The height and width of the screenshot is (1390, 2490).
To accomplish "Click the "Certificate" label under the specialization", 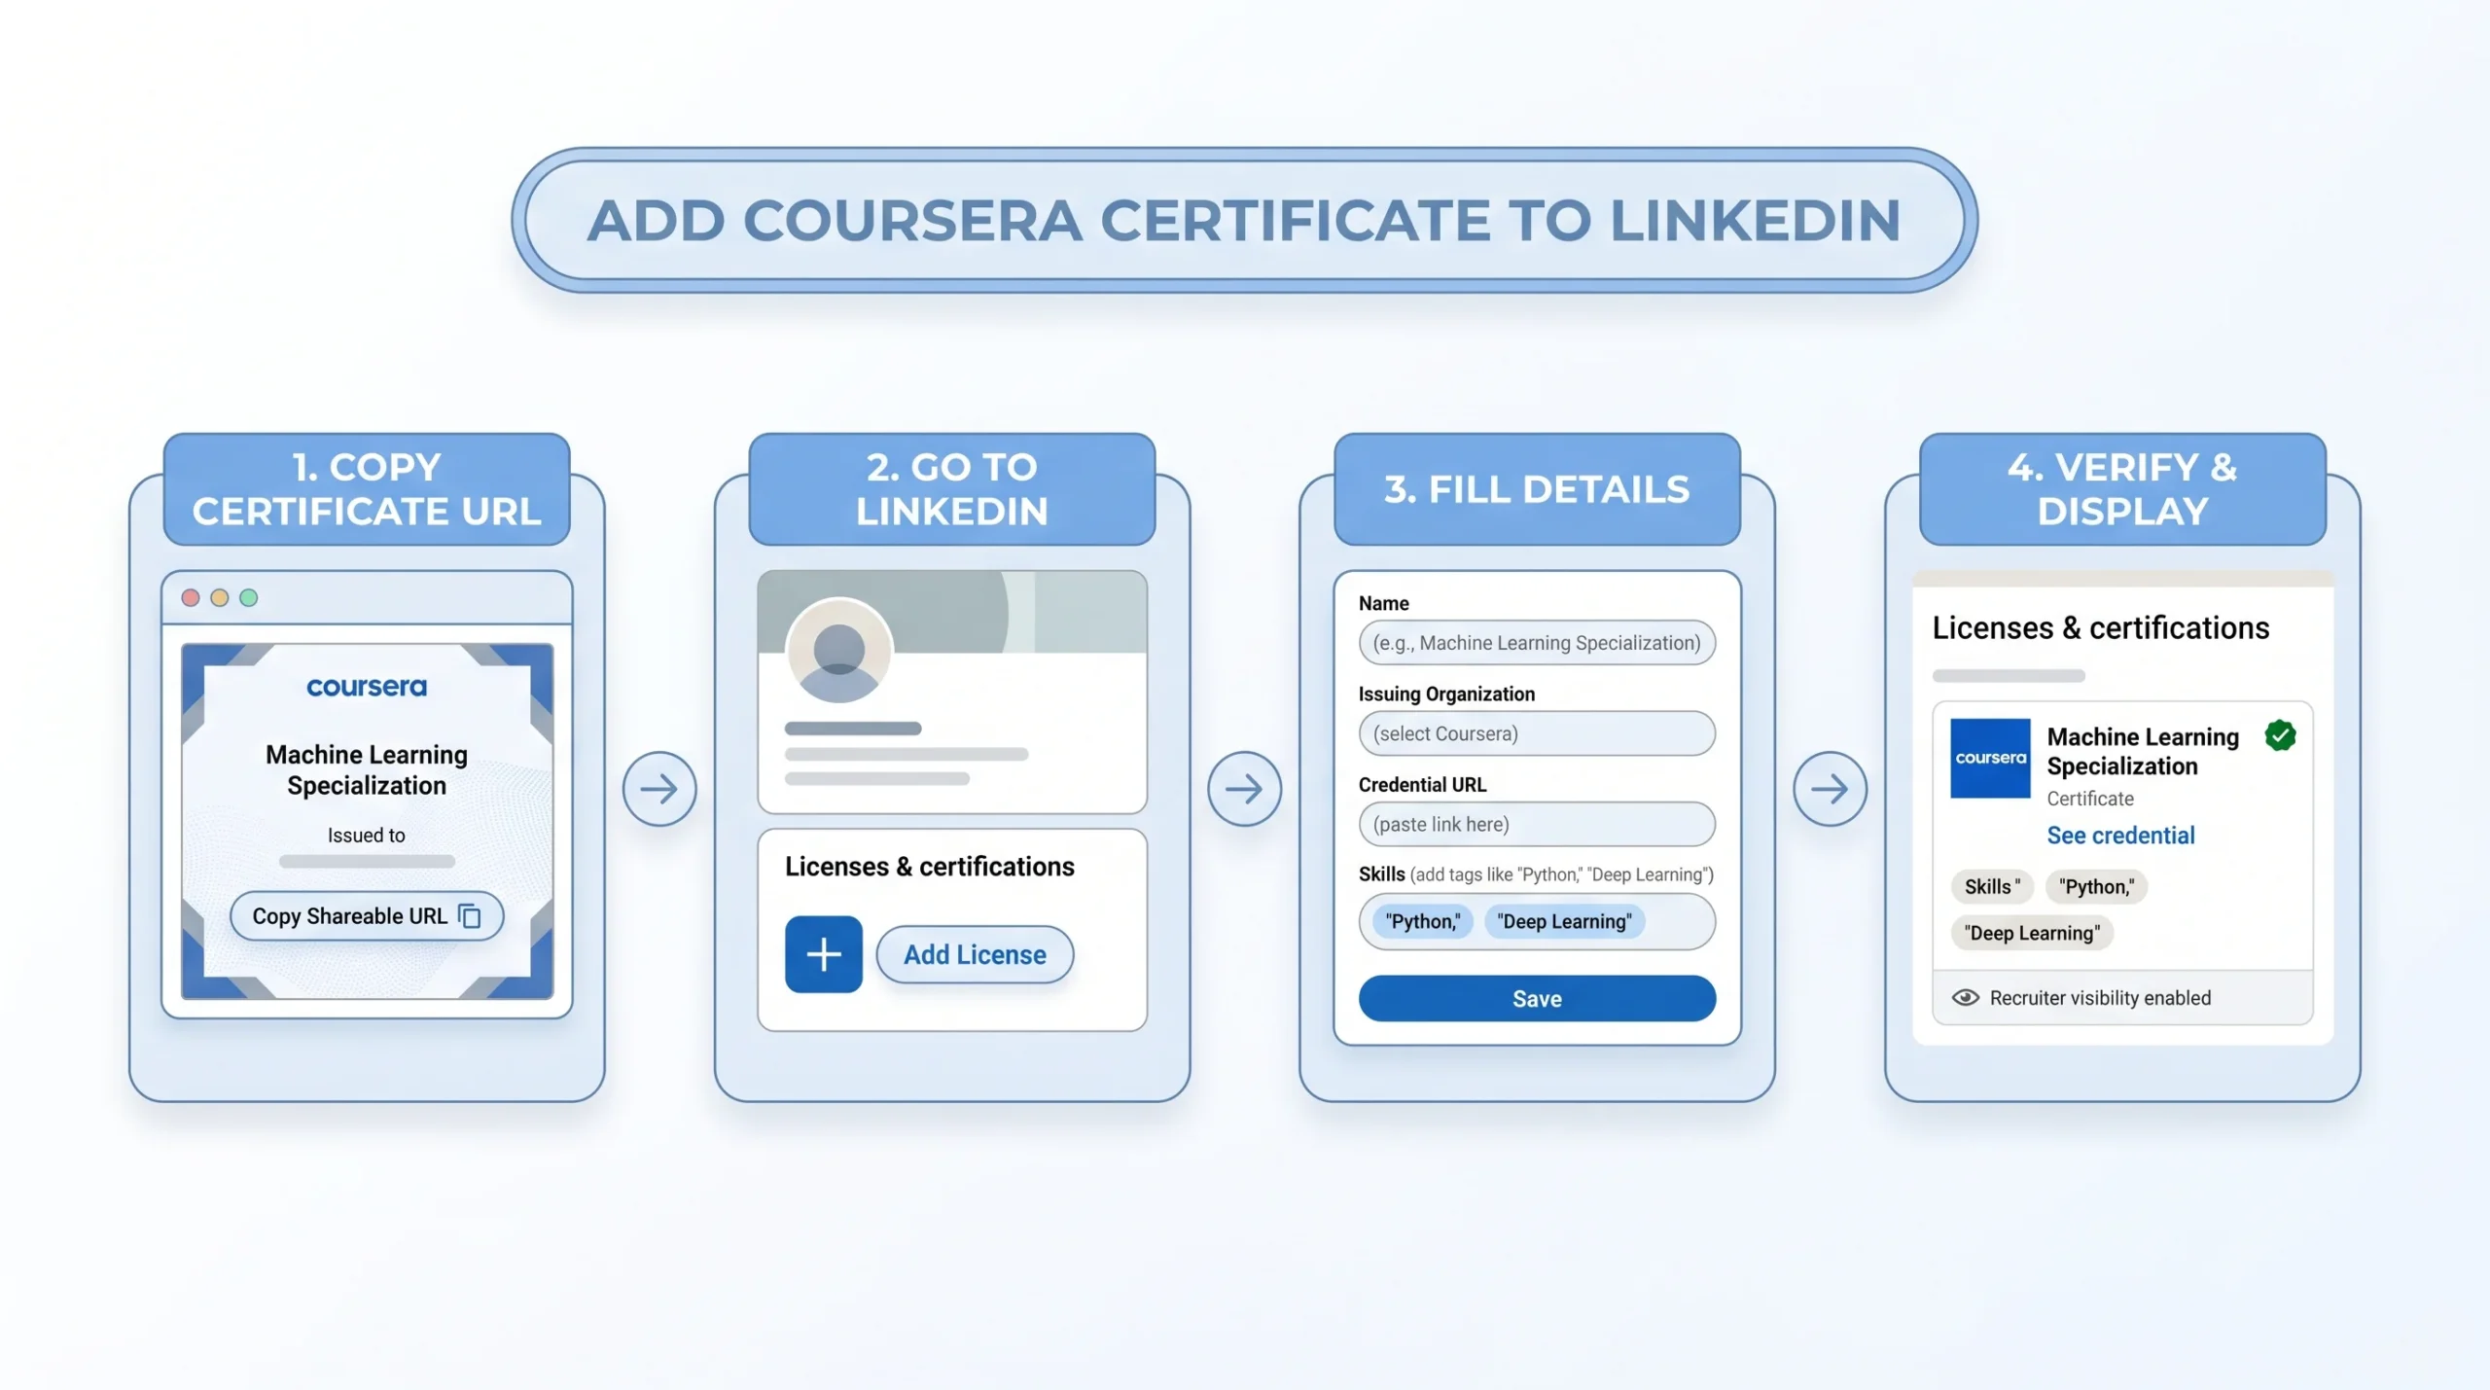I will [x=2090, y=799].
